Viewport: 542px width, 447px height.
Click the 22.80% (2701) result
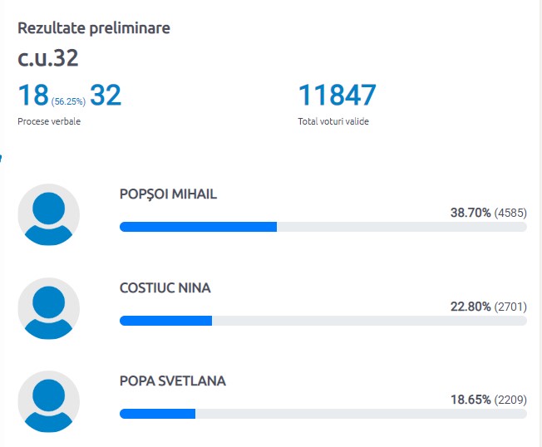[x=488, y=307]
